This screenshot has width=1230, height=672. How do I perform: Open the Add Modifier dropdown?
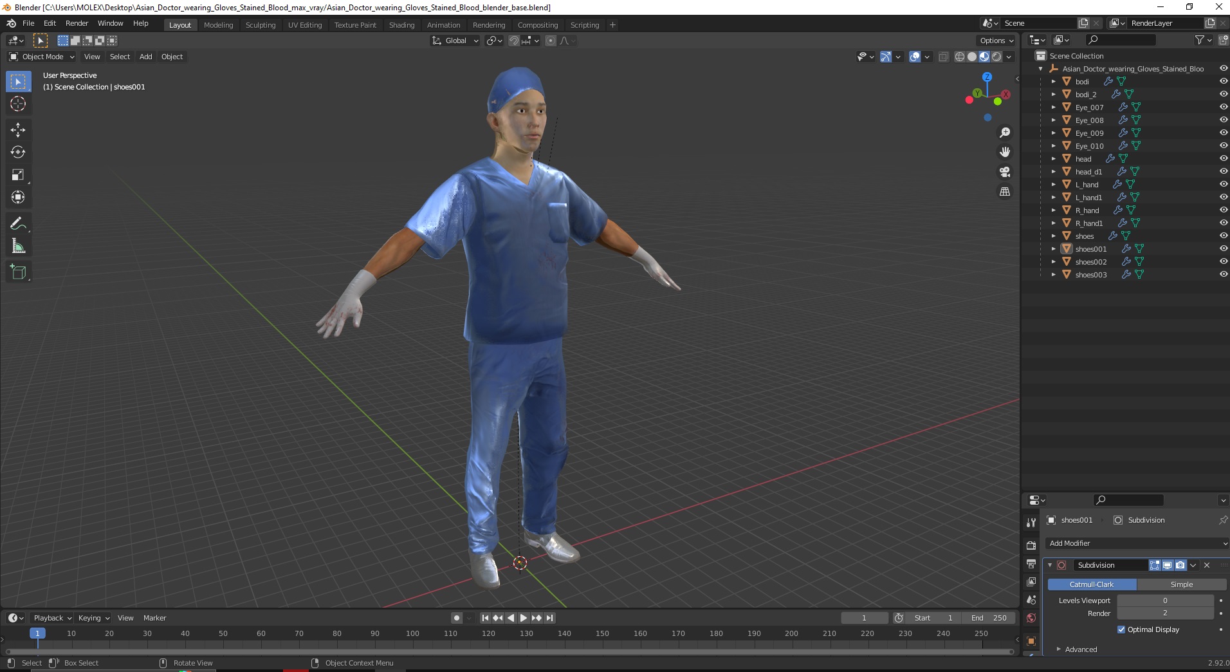click(1137, 543)
